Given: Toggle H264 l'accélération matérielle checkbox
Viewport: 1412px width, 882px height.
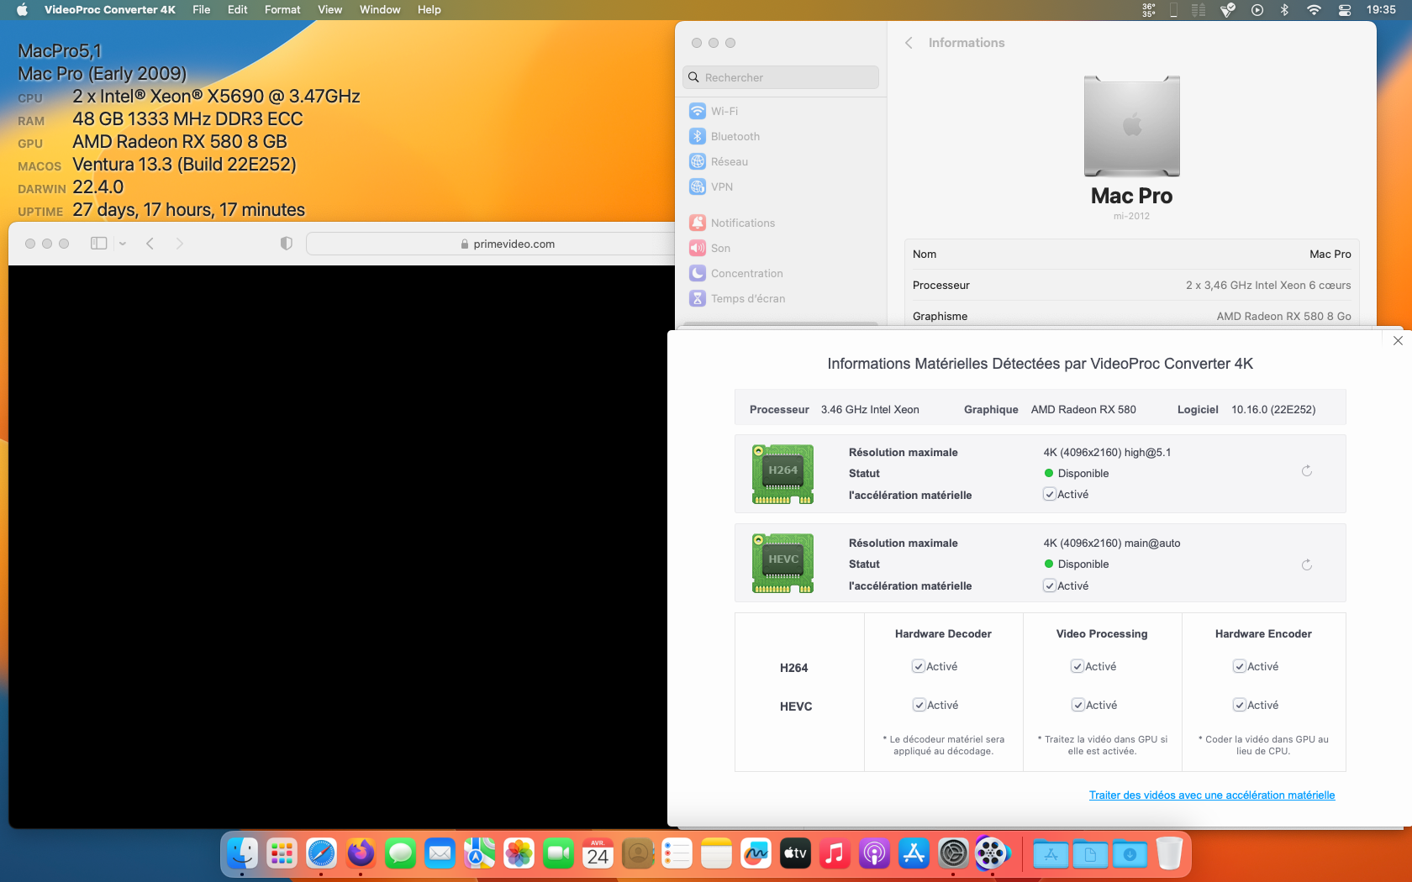Looking at the screenshot, I should coord(1050,495).
